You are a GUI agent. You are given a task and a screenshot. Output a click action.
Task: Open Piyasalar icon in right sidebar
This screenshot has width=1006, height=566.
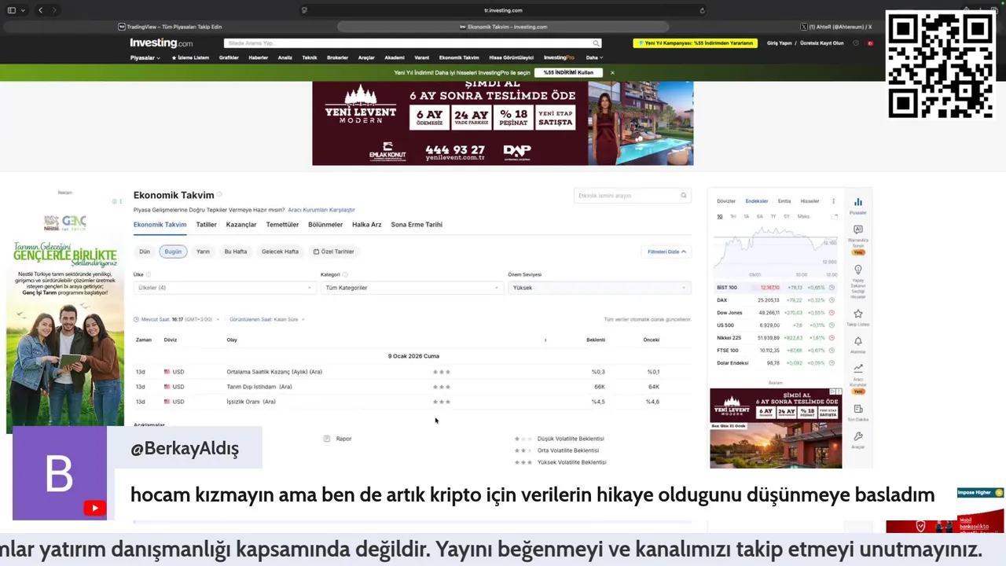coord(857,202)
